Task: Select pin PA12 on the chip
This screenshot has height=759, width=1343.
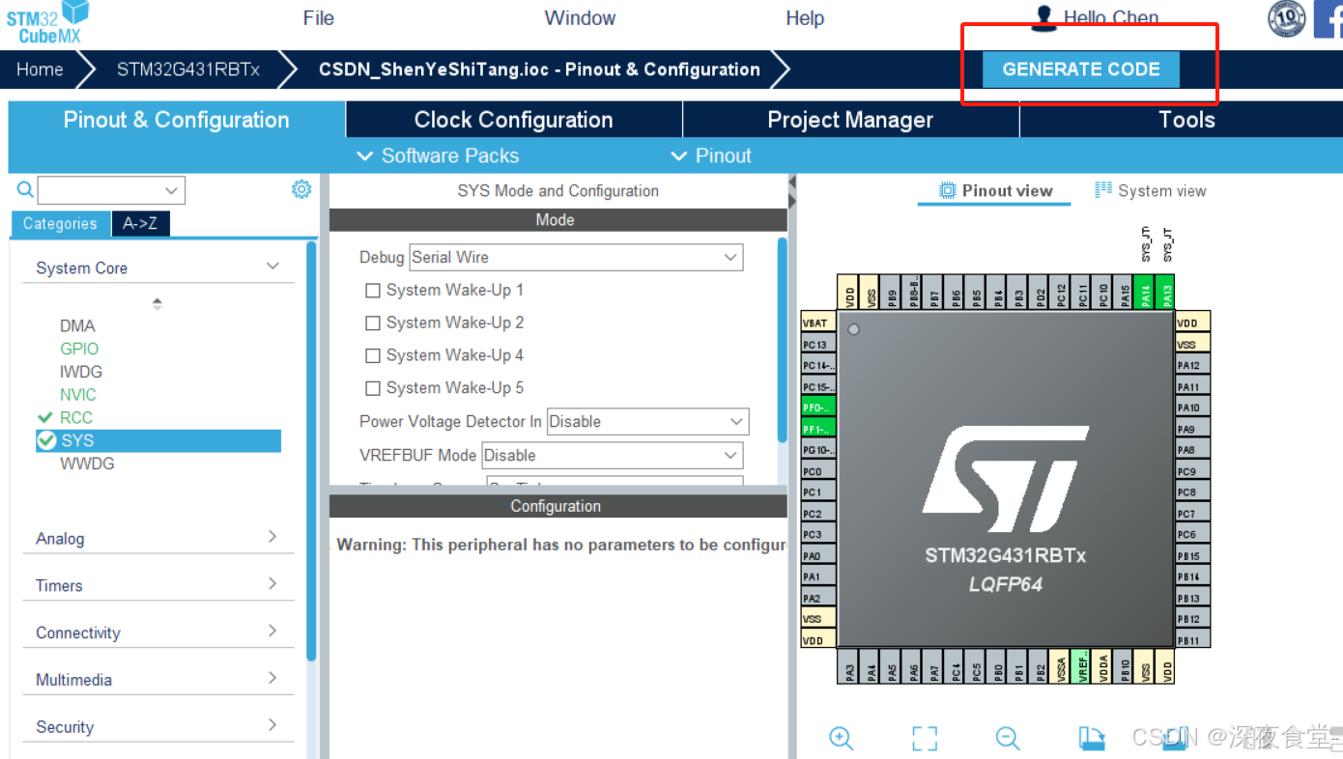Action: tap(1192, 365)
